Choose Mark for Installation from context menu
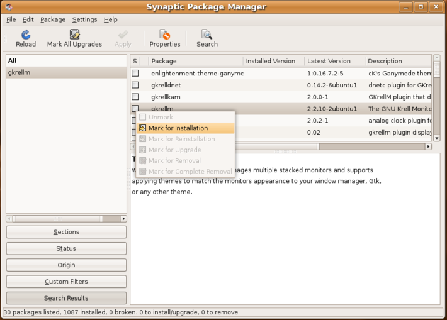The height and width of the screenshot is (320, 447). pos(185,128)
